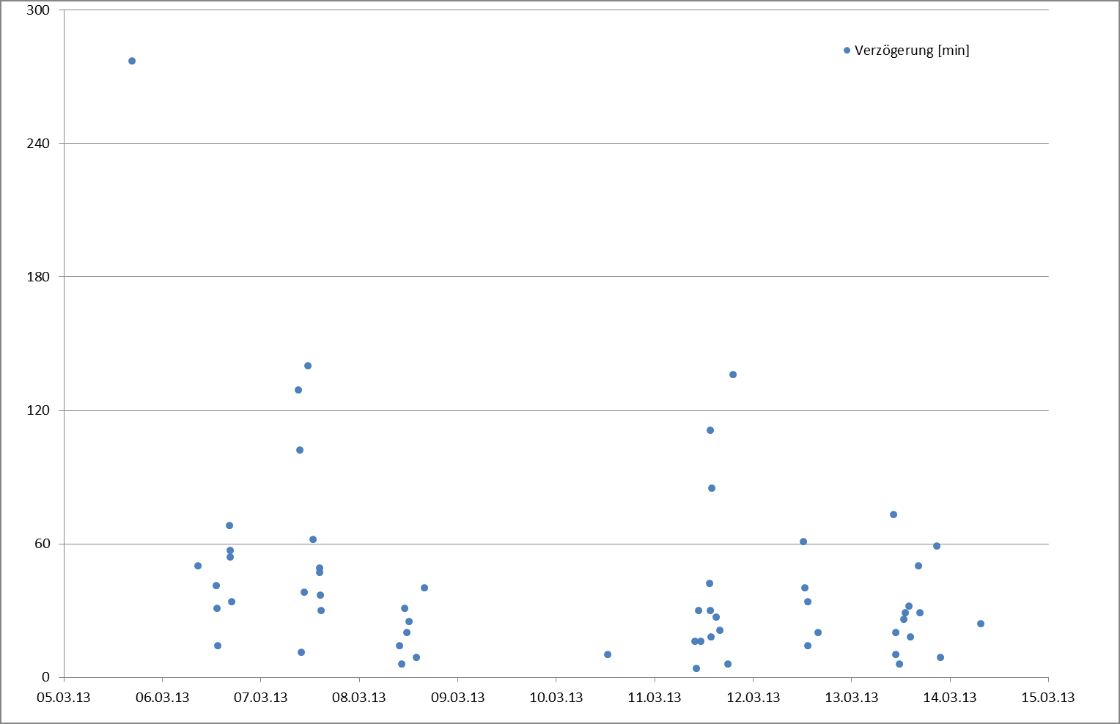
Task: Select the outlier data point near 280 minutes
Action: [x=132, y=61]
